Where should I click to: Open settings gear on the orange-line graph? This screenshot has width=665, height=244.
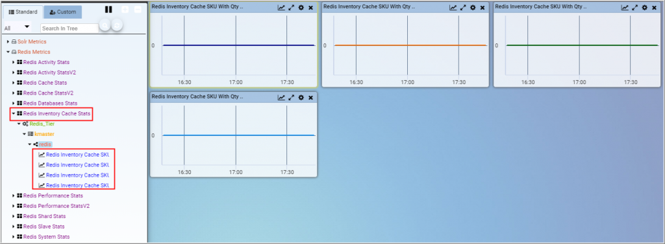tap(473, 8)
